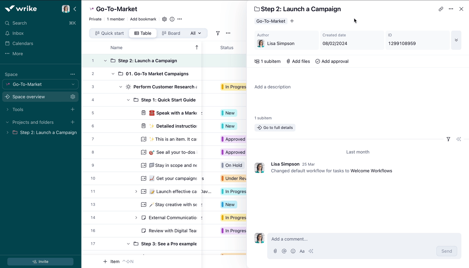This screenshot has width=469, height=268.
Task: Open the emoji picker in comment box
Action: pyautogui.click(x=293, y=251)
